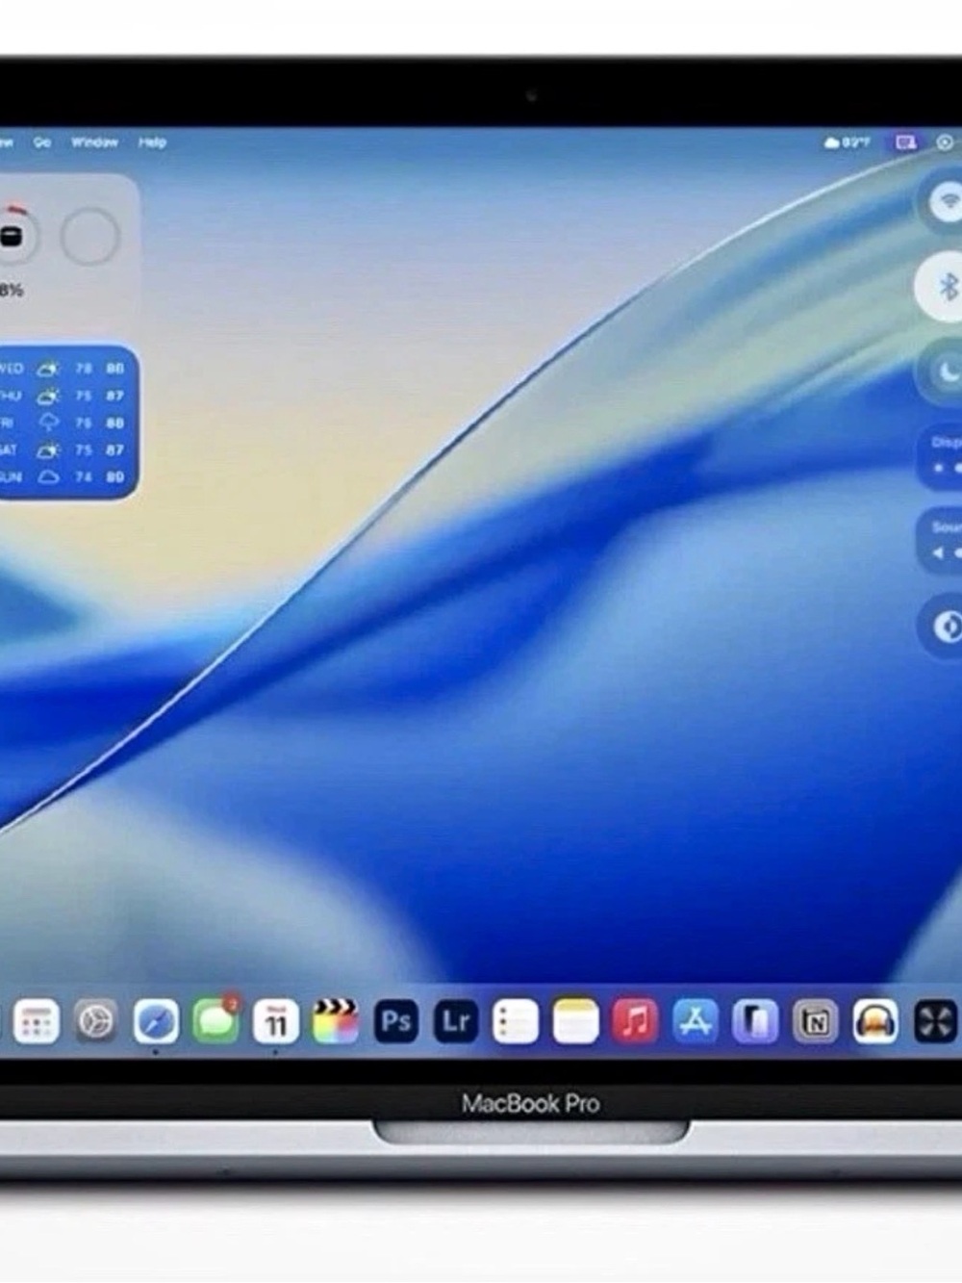Open the Window menu
The height and width of the screenshot is (1283, 962).
click(94, 142)
